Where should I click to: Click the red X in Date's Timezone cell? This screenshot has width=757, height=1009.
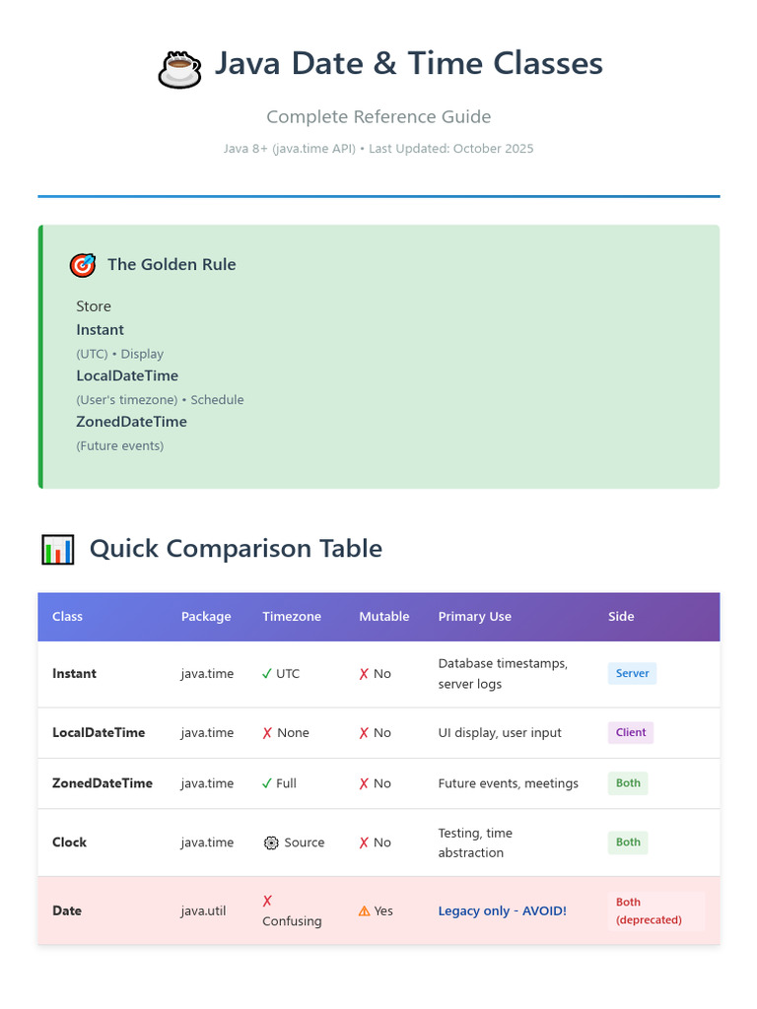tap(267, 901)
